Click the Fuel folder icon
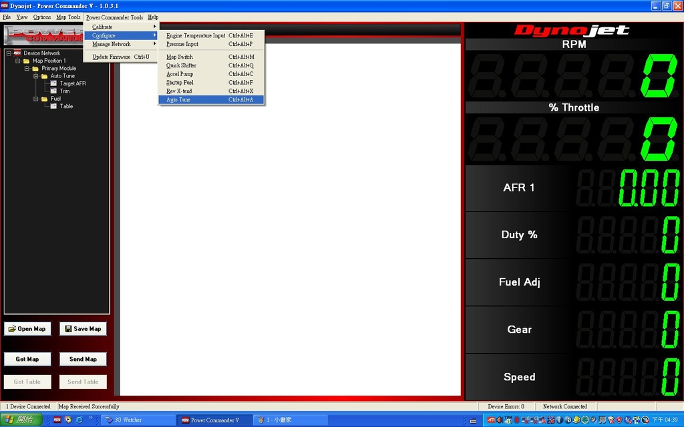 click(x=44, y=99)
